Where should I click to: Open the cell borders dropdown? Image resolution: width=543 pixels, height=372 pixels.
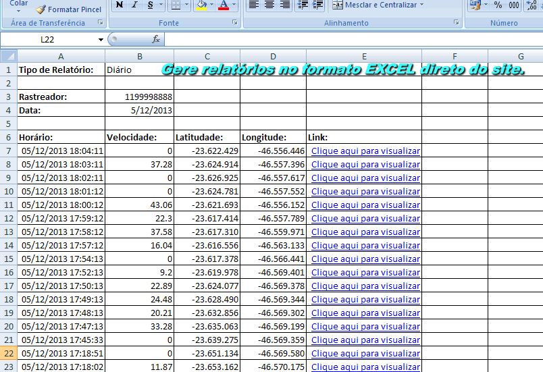point(186,5)
